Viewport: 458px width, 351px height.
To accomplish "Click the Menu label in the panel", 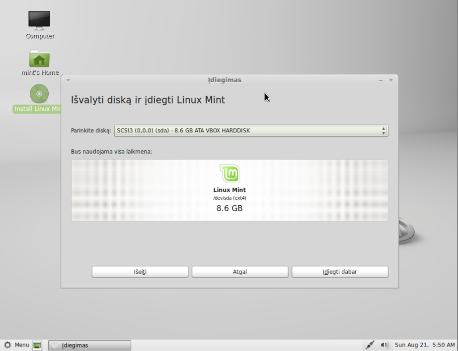I will click(x=22, y=345).
